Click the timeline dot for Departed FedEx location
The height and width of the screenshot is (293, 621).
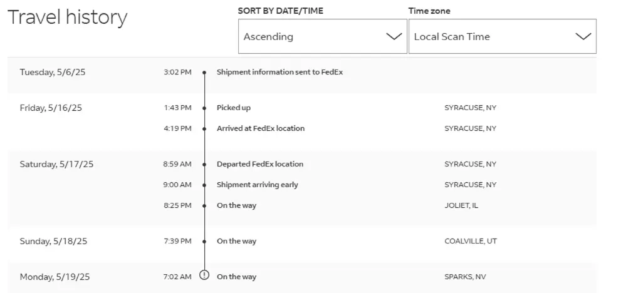(204, 165)
